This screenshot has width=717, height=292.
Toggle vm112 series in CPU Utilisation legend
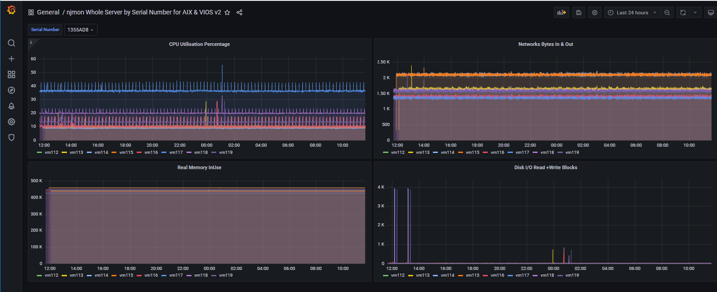51,153
